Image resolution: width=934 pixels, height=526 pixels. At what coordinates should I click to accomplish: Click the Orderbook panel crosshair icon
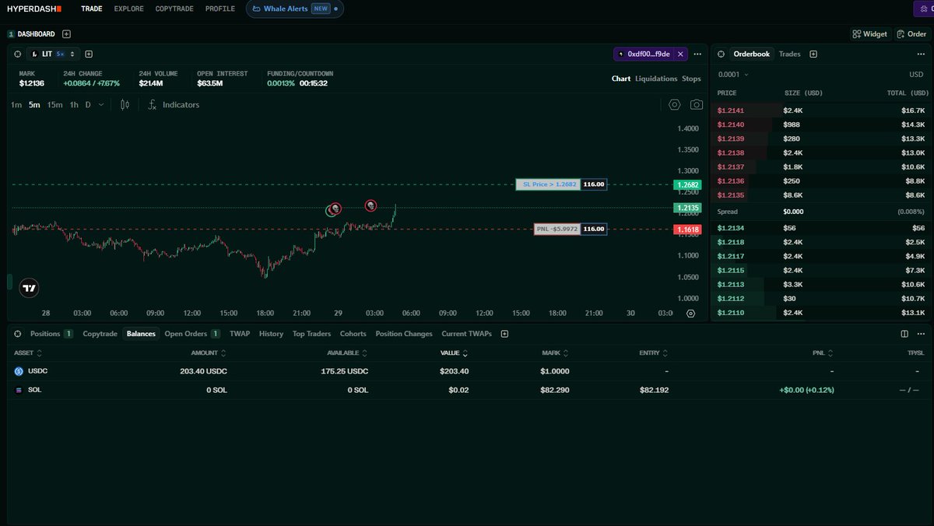(x=721, y=54)
